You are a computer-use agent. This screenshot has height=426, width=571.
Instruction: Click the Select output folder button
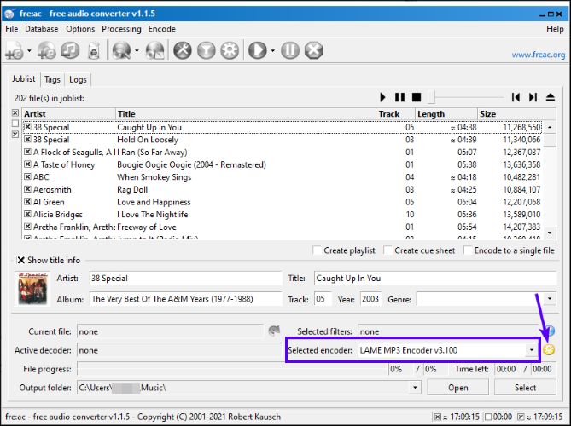tap(525, 388)
